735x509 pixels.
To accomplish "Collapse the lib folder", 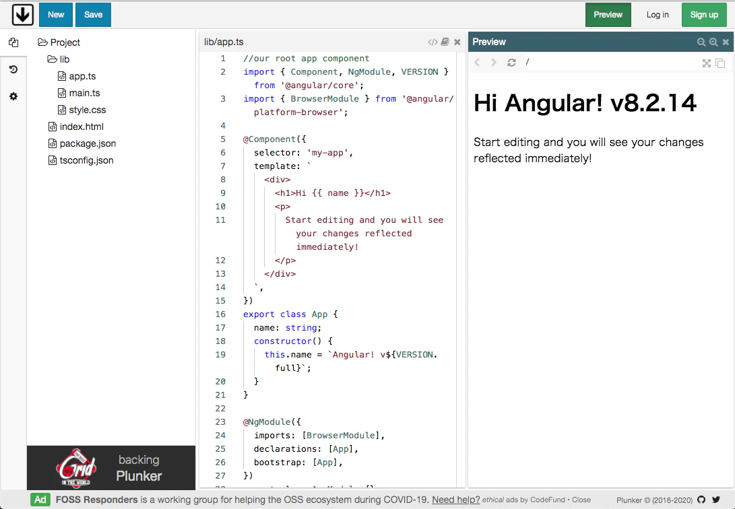I will (x=59, y=59).
